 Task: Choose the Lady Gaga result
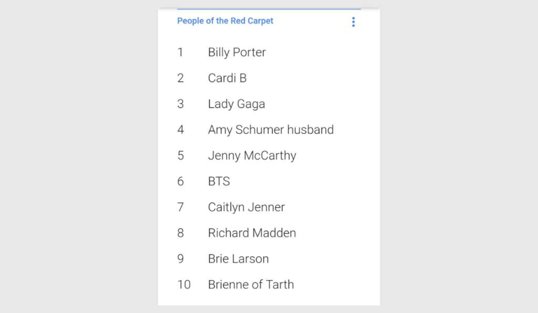(x=236, y=104)
